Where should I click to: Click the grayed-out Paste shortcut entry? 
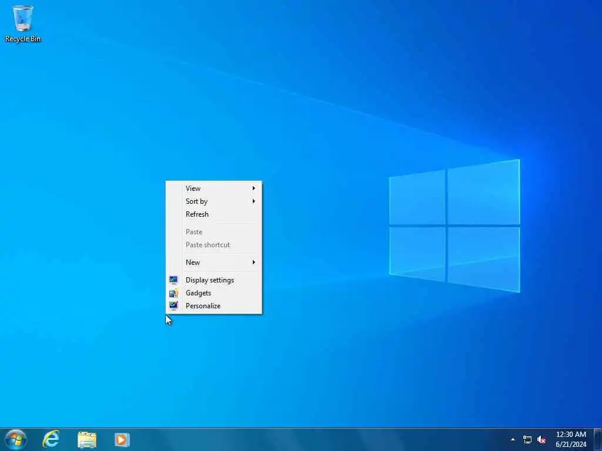[x=214, y=245]
